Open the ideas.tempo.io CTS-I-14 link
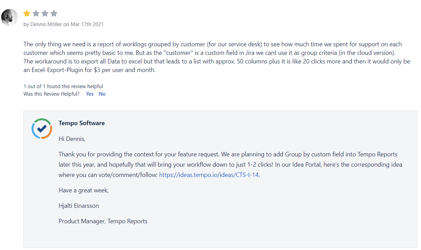 pos(209,175)
